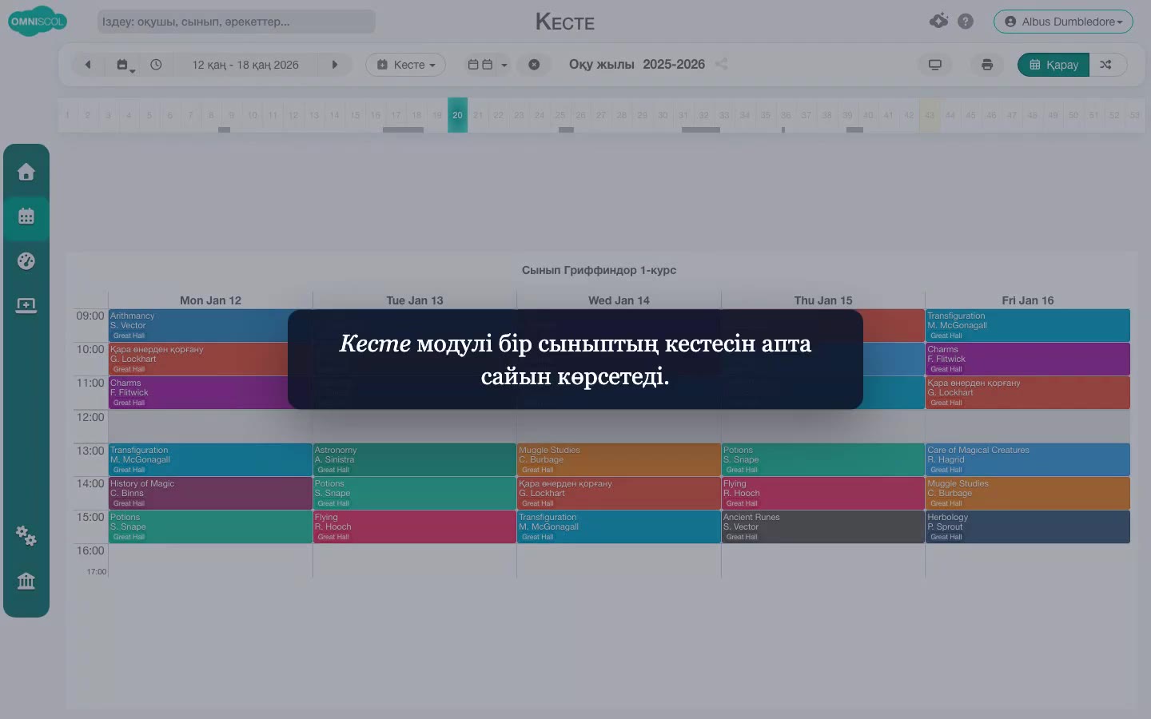Open the Home icon in the sidebar
Screen dimensions: 1151x719
point(26,172)
